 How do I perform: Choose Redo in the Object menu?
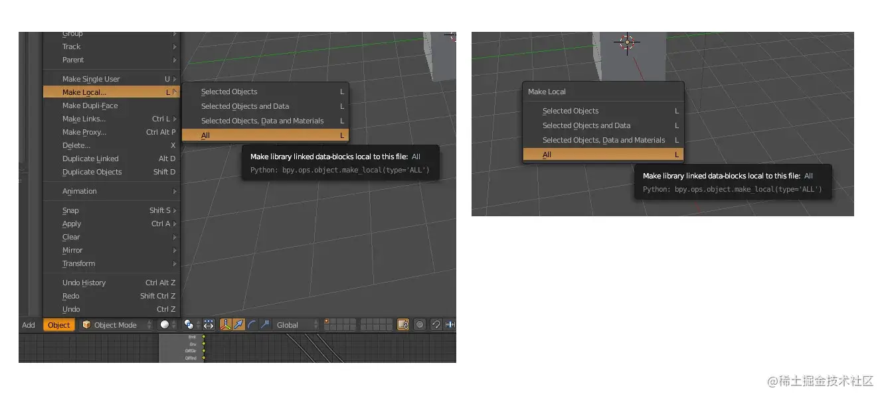(x=112, y=296)
